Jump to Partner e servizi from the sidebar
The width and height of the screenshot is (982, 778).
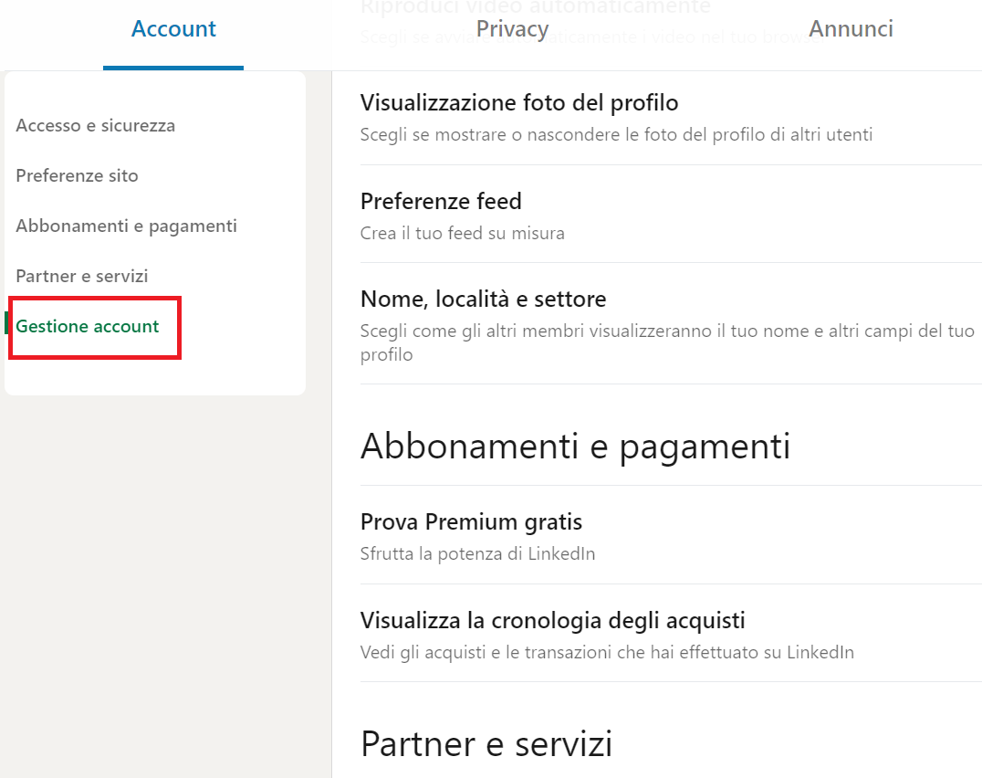(x=82, y=276)
